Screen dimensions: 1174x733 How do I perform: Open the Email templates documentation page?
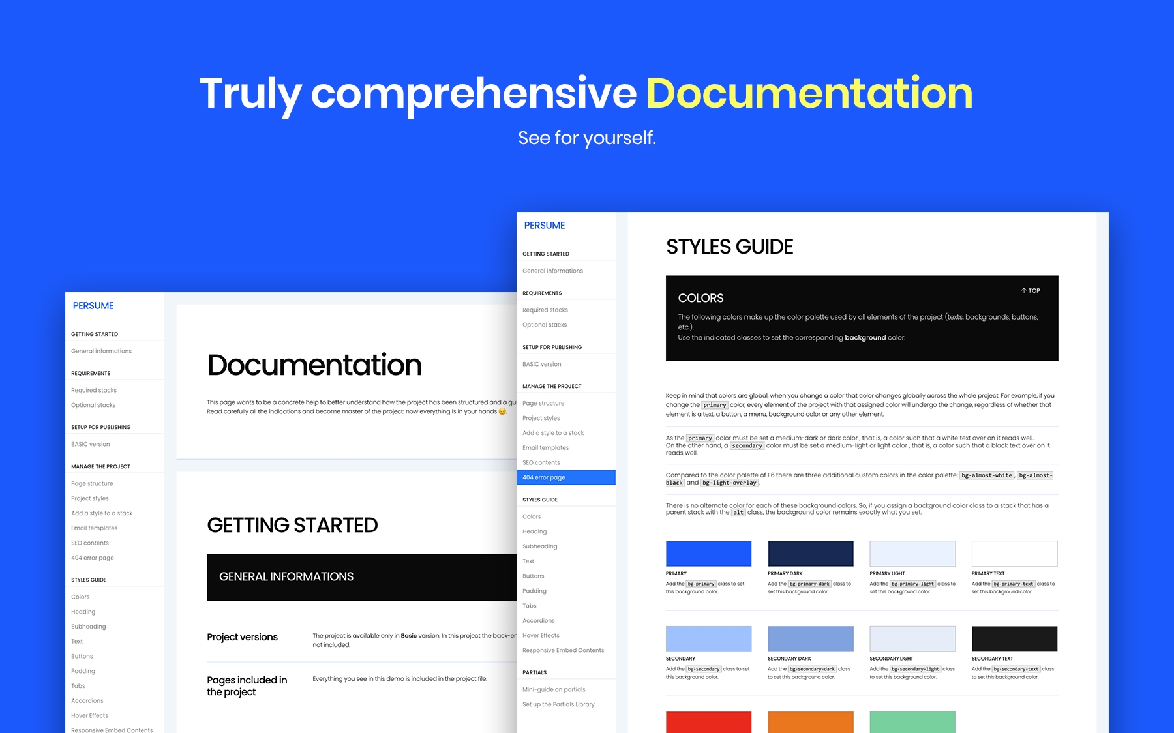point(545,447)
